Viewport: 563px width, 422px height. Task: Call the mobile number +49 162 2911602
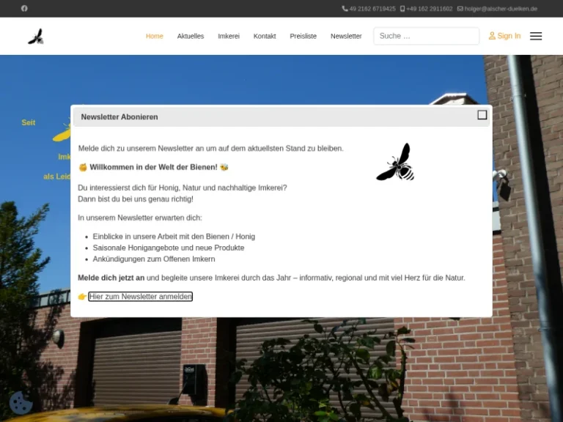(429, 9)
